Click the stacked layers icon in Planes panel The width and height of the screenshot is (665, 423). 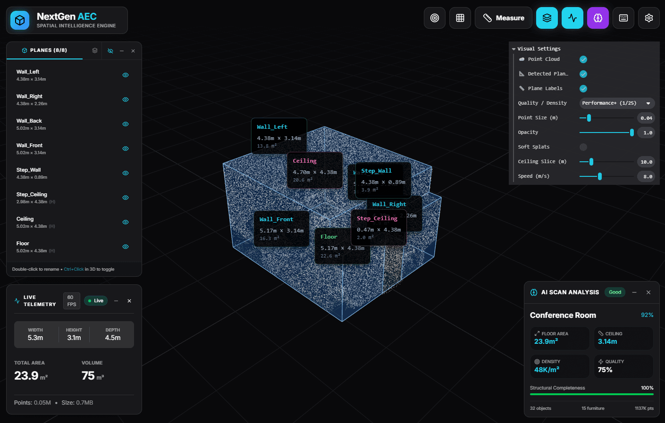click(95, 50)
